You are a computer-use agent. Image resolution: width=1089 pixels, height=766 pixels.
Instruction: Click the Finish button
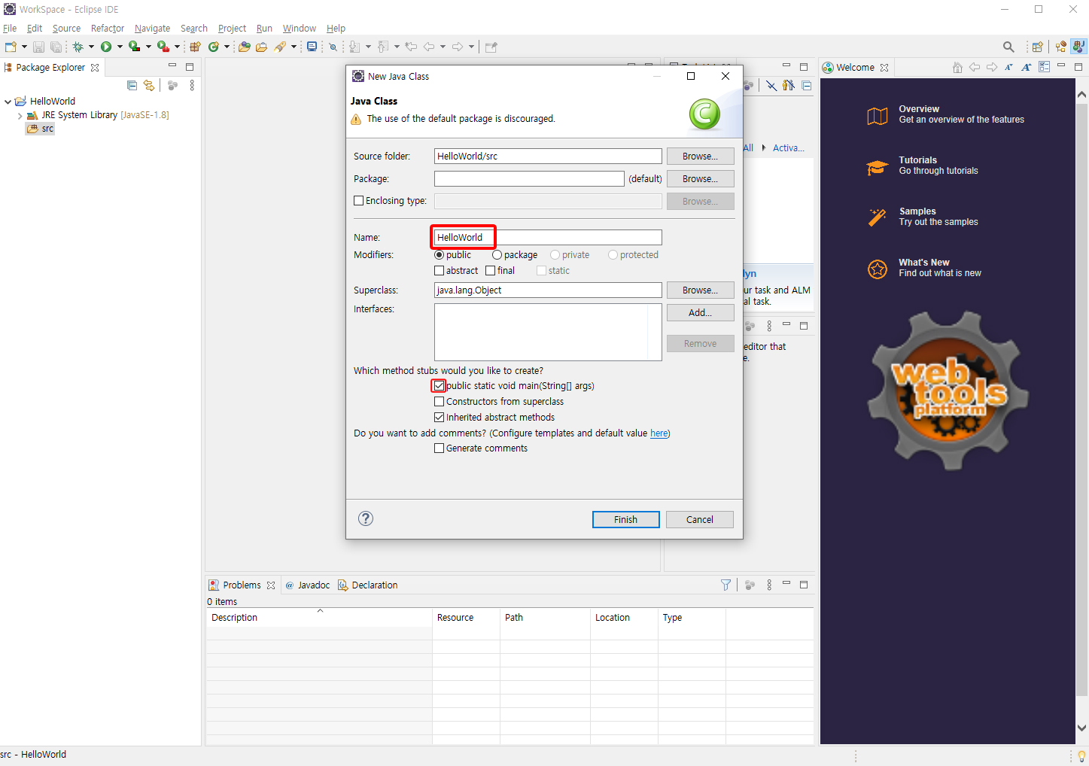click(626, 519)
